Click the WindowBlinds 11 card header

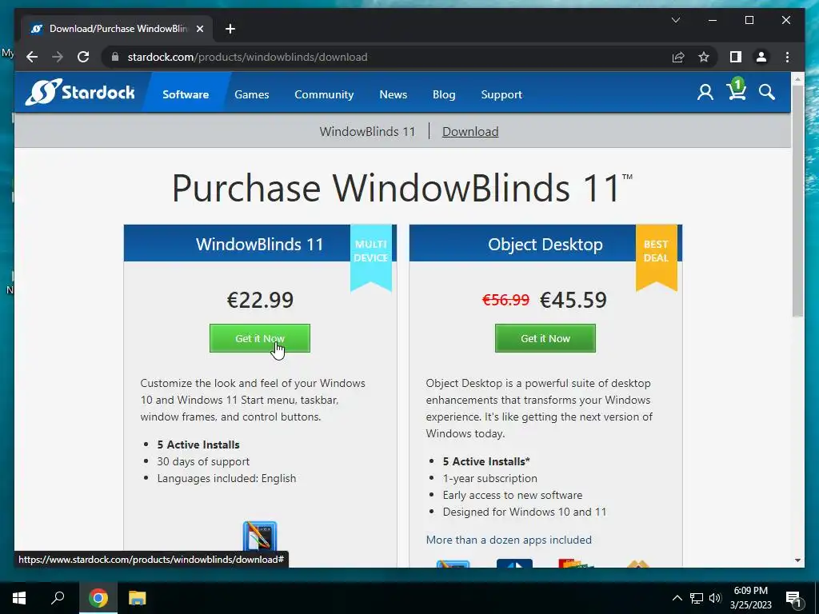coord(260,244)
